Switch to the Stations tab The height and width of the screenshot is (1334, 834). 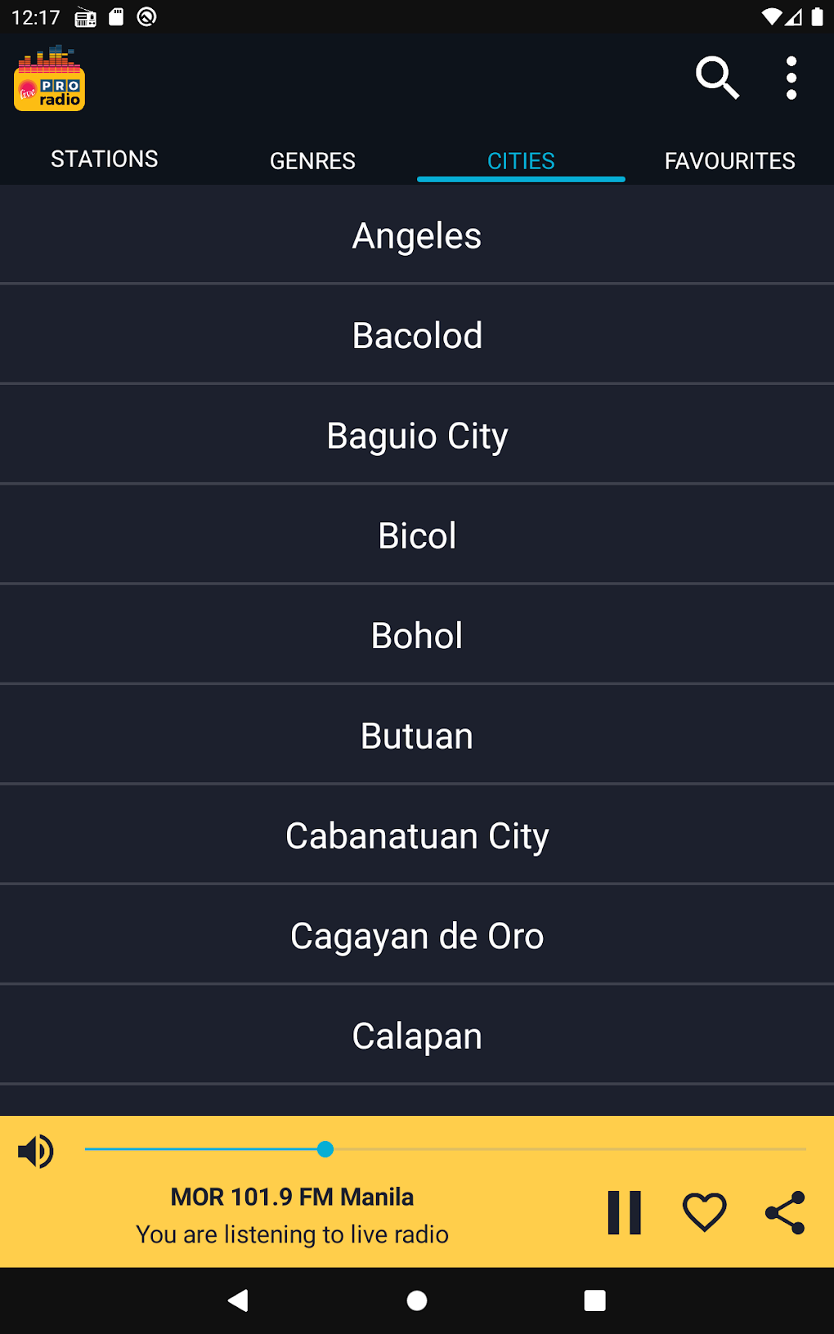click(x=105, y=159)
